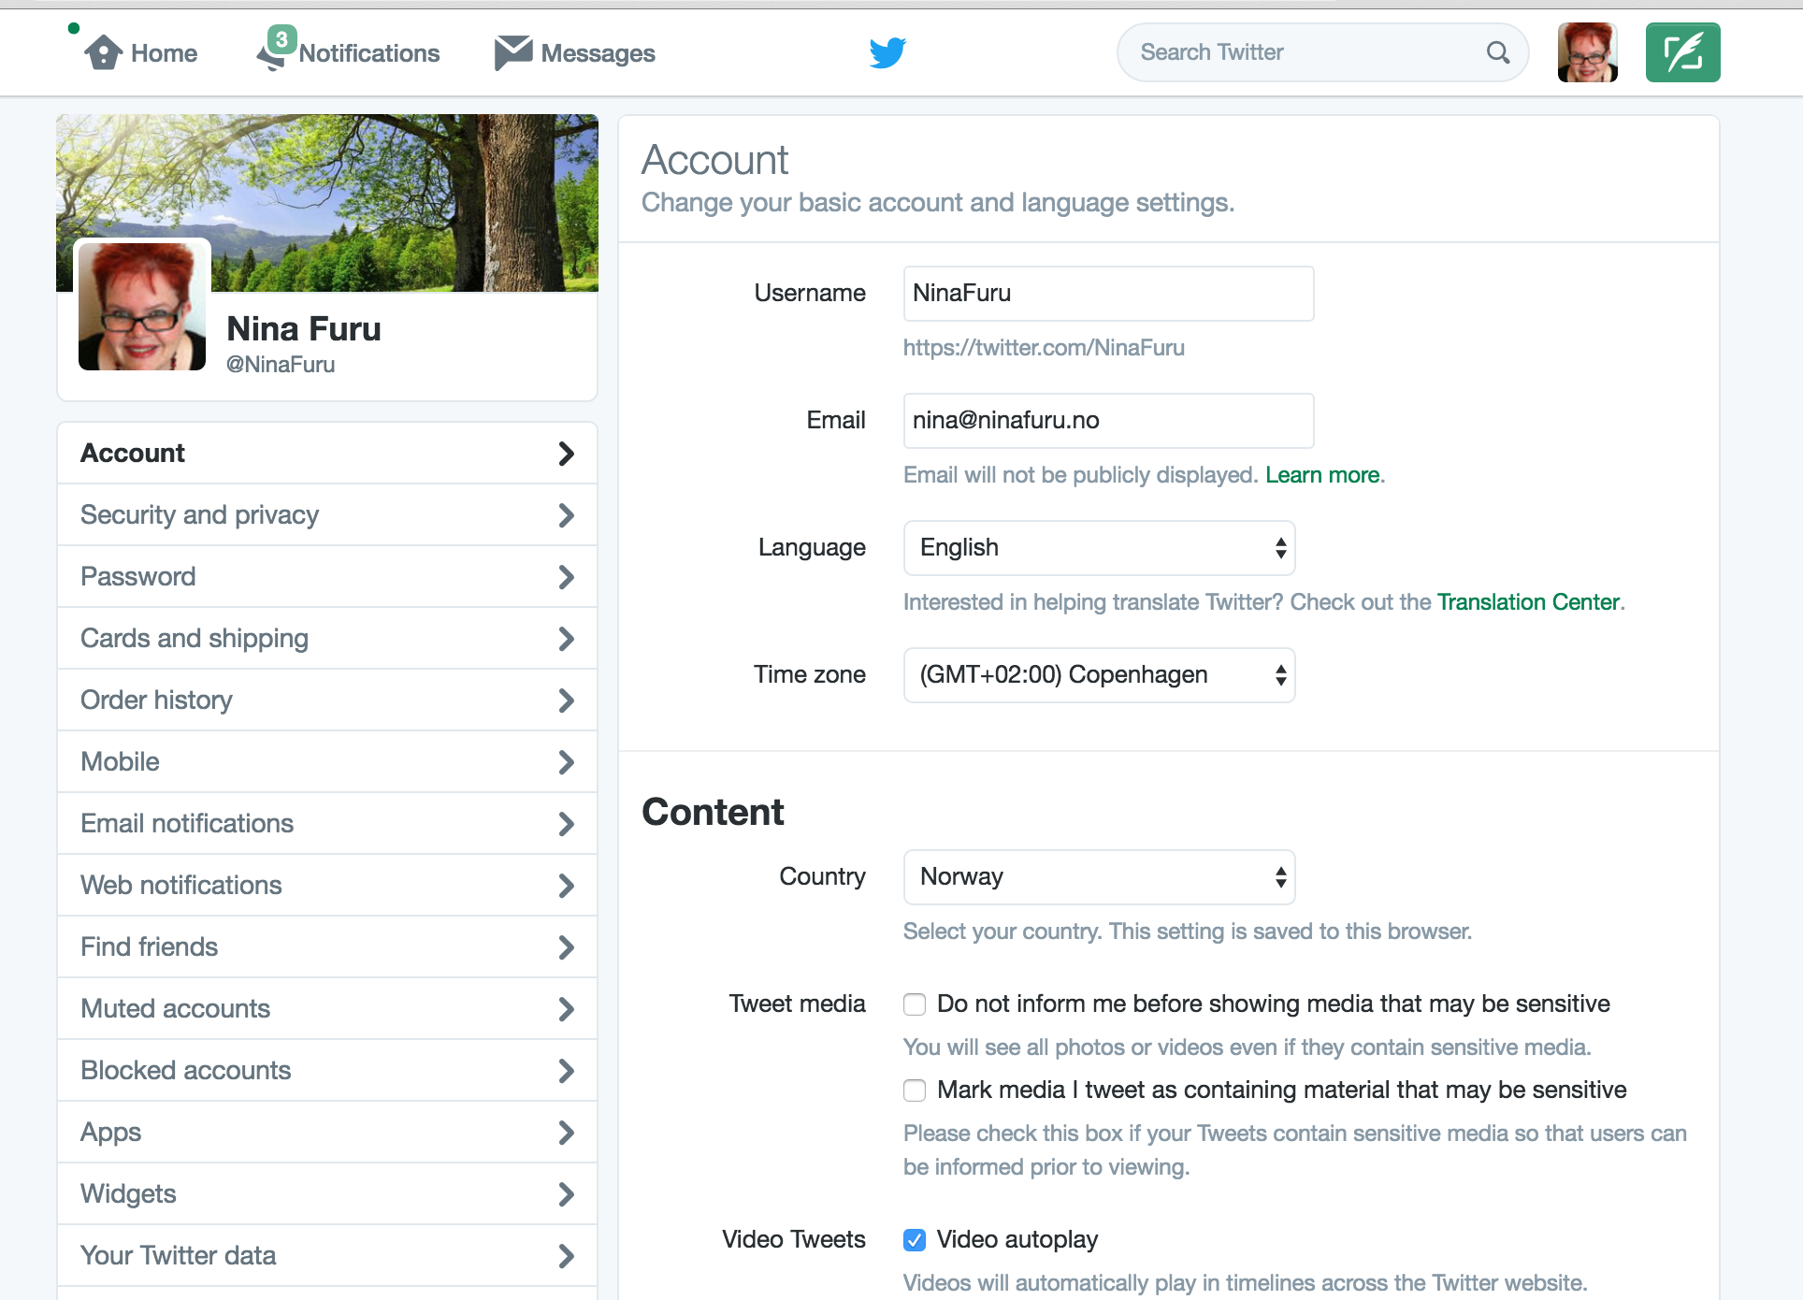
Task: Open the profile avatar menu in top bar
Action: [x=1588, y=52]
